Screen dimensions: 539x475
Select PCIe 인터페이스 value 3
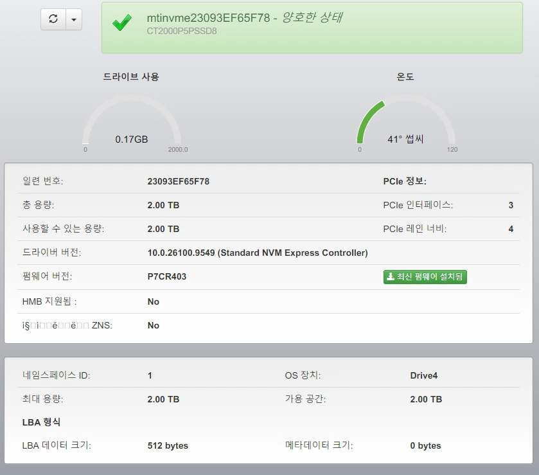pos(511,205)
